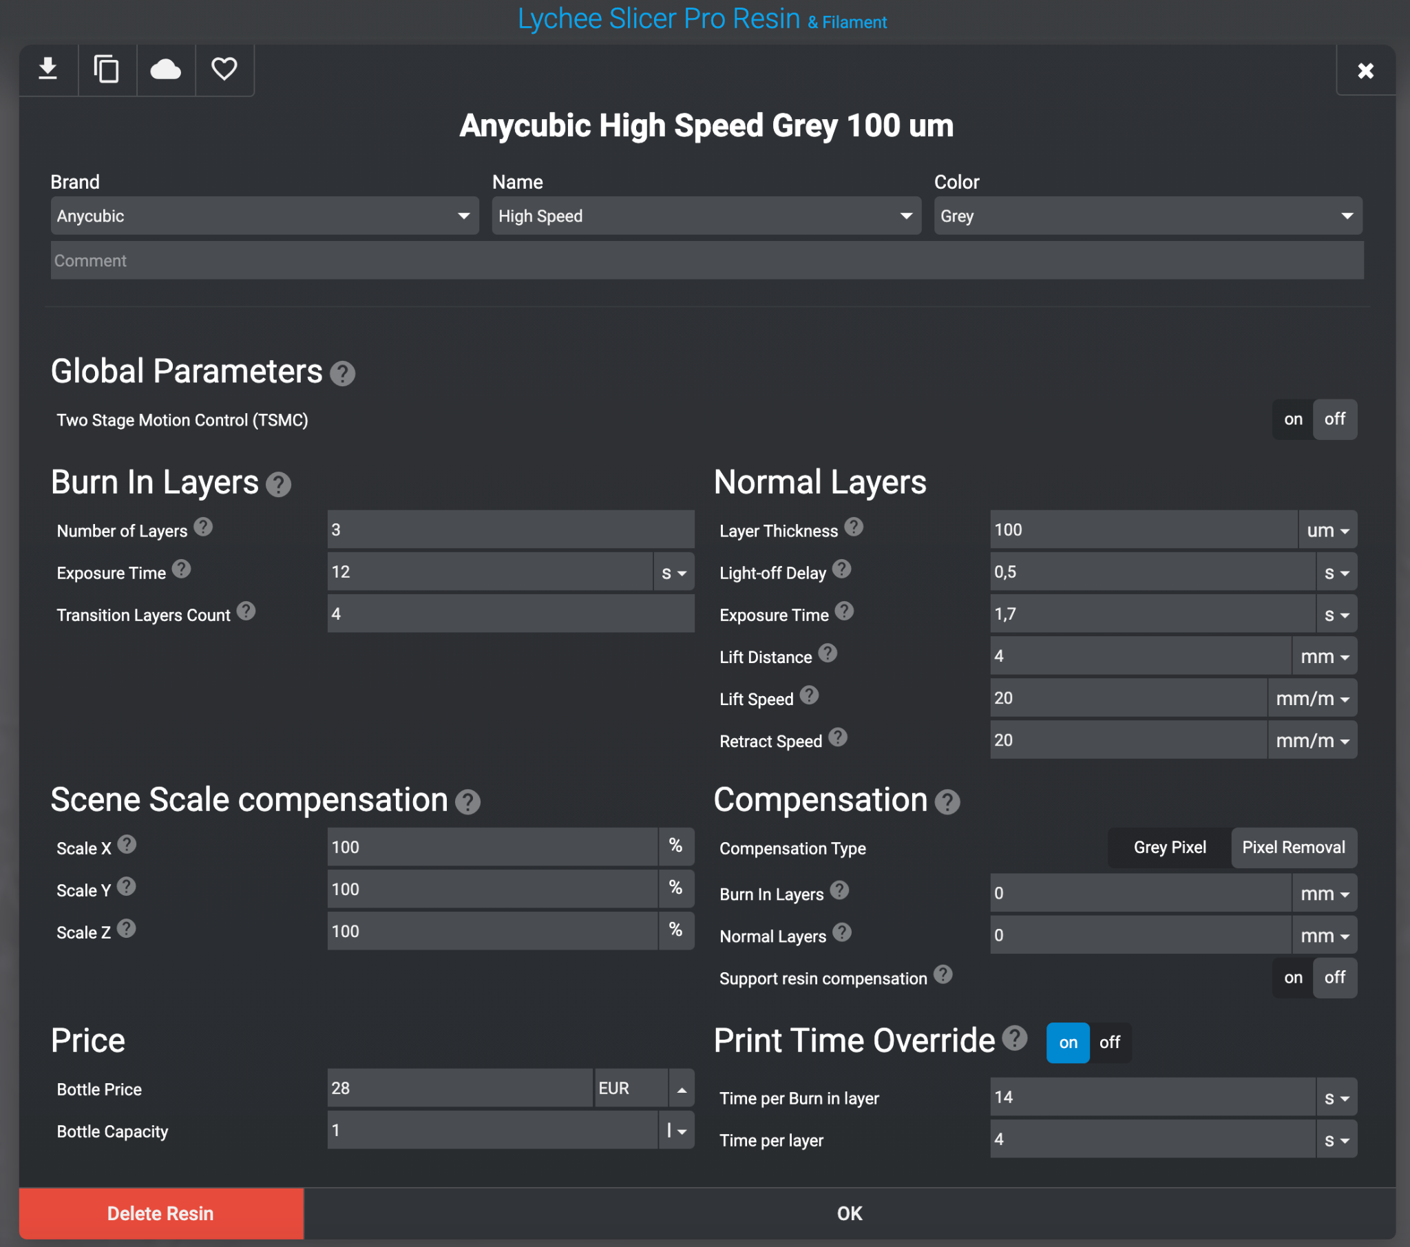The height and width of the screenshot is (1247, 1410).
Task: Open help icon beside Burn In Layers heading
Action: (x=278, y=485)
